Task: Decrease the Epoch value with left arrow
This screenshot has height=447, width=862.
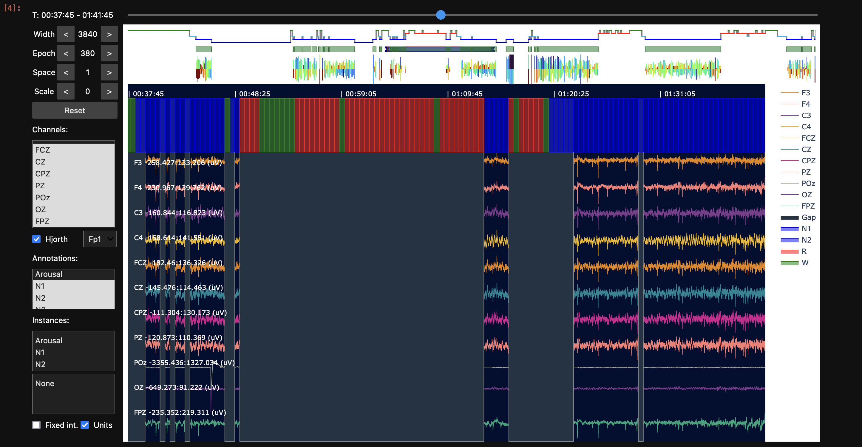Action: (66, 54)
